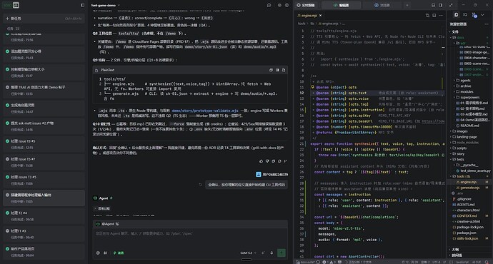493x264 pixels.
Task: Give thumbs down to the agent reply
Action: click(x=267, y=161)
